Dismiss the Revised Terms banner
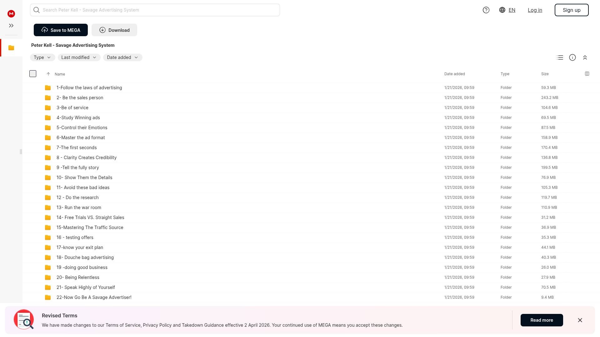 (x=580, y=320)
